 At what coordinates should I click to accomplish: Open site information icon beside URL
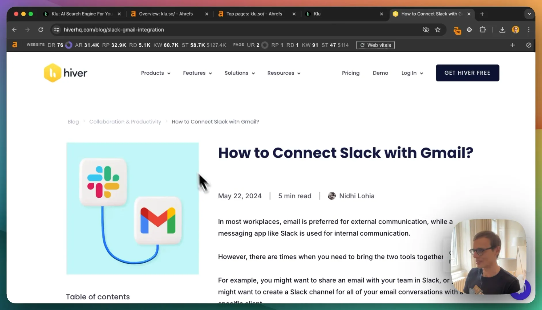(57, 30)
